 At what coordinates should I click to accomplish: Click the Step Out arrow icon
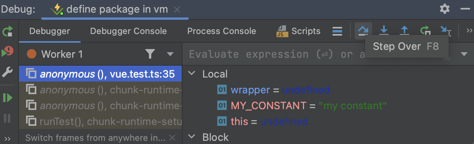coord(404,31)
